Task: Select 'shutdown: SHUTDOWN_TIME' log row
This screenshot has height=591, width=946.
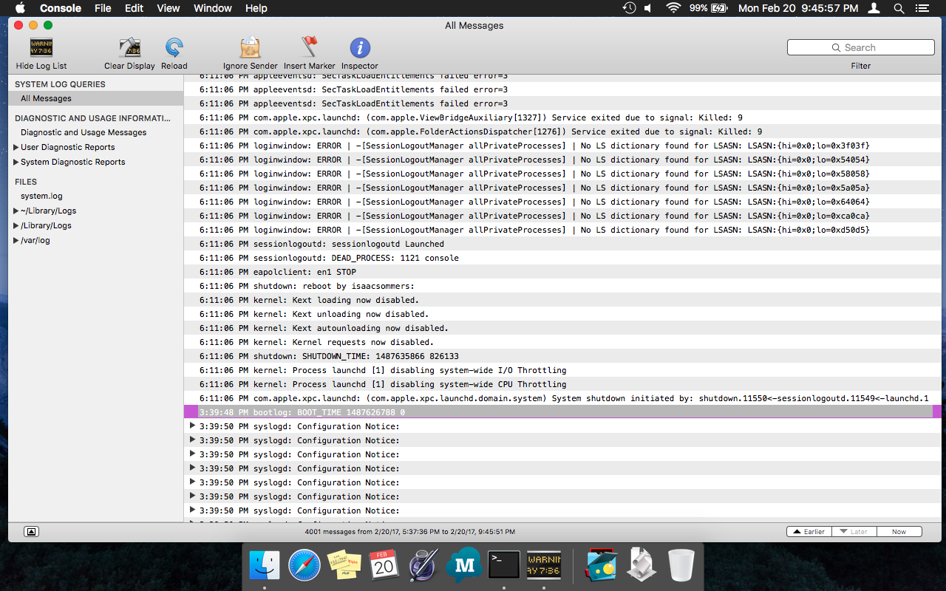Action: click(x=564, y=356)
